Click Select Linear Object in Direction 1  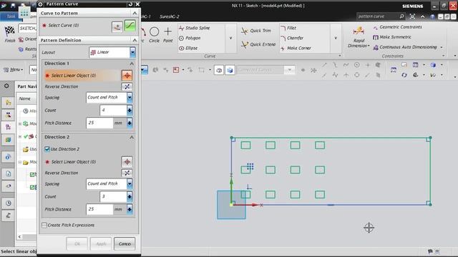[82, 76]
